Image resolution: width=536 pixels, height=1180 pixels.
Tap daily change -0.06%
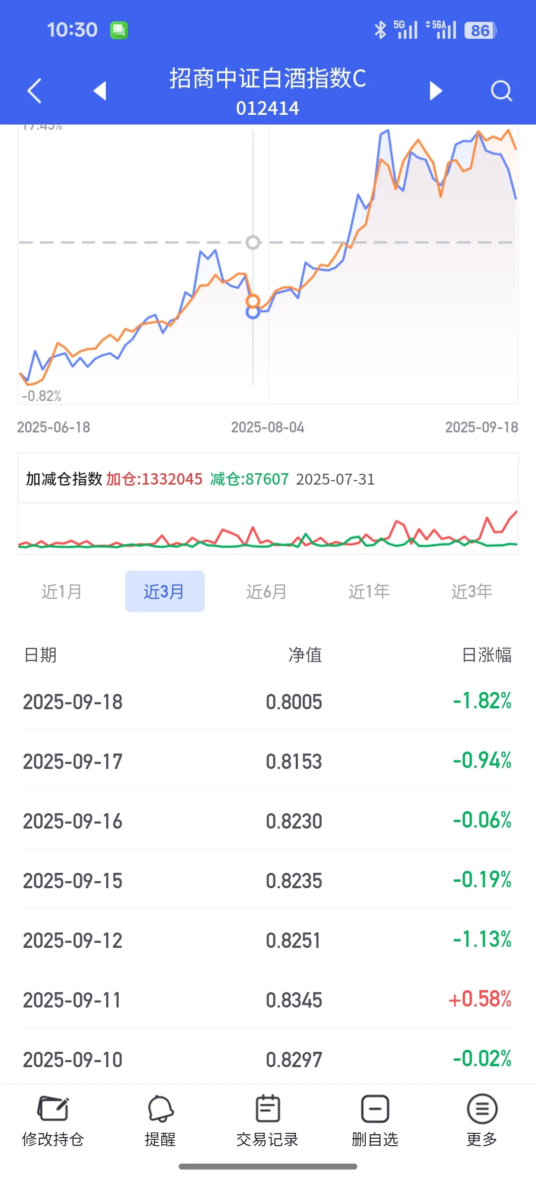pyautogui.click(x=482, y=820)
